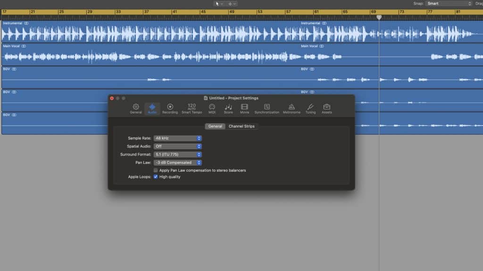This screenshot has height=271, width=483.
Task: Select the Audio settings pane
Action: point(152,109)
